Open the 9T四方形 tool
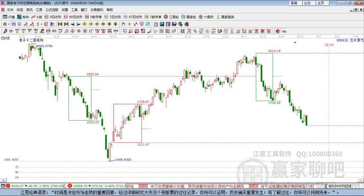 click(x=133, y=17)
